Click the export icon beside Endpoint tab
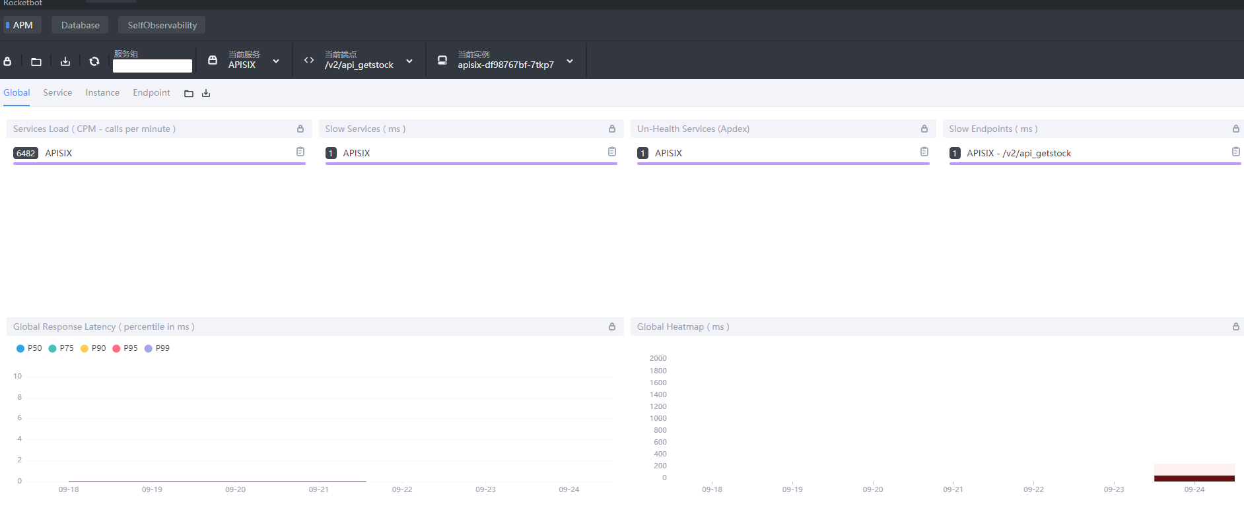The image size is (1244, 529). (206, 94)
